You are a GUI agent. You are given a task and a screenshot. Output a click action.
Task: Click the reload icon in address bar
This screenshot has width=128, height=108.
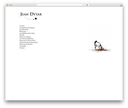click(x=83, y=5)
